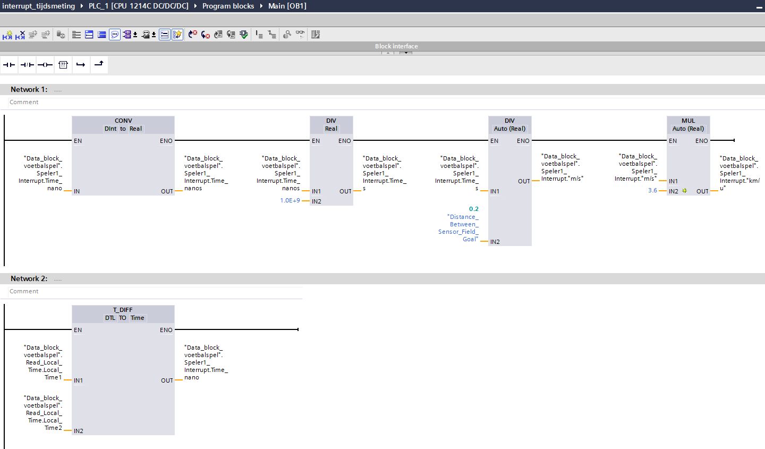
Task: Select interrupt_tijdsmeting in the breadcrumb
Action: click(39, 6)
